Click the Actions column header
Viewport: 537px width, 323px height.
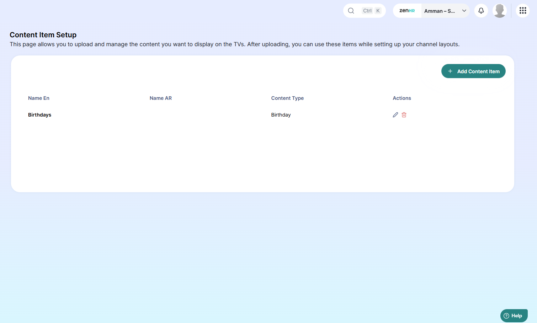(402, 98)
